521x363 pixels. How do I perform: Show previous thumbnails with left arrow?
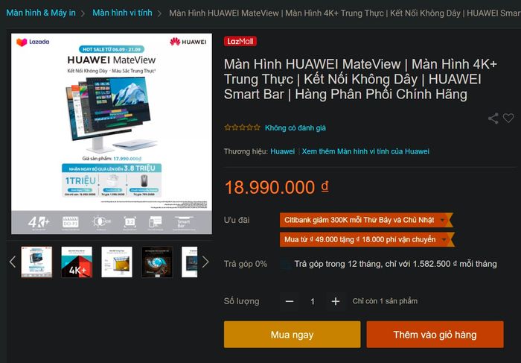point(13,262)
